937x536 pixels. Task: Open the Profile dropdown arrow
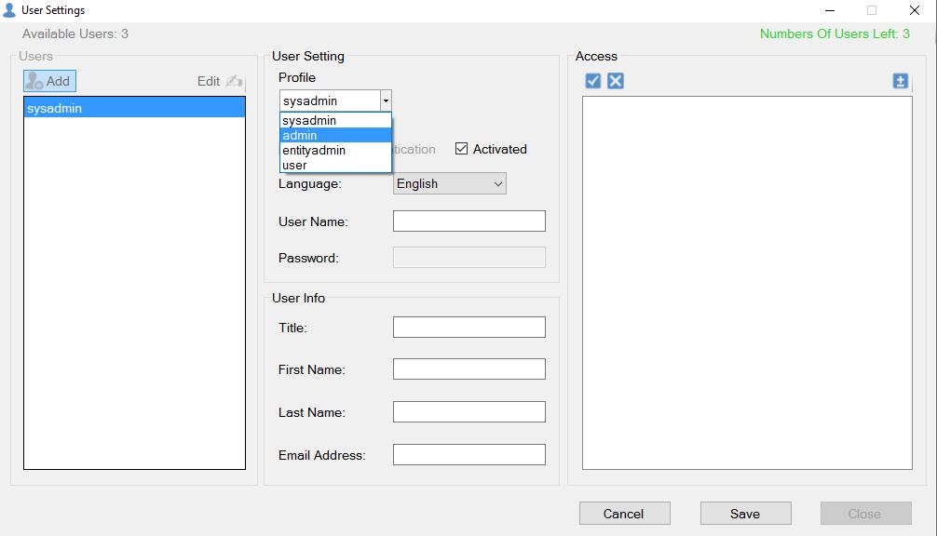386,100
